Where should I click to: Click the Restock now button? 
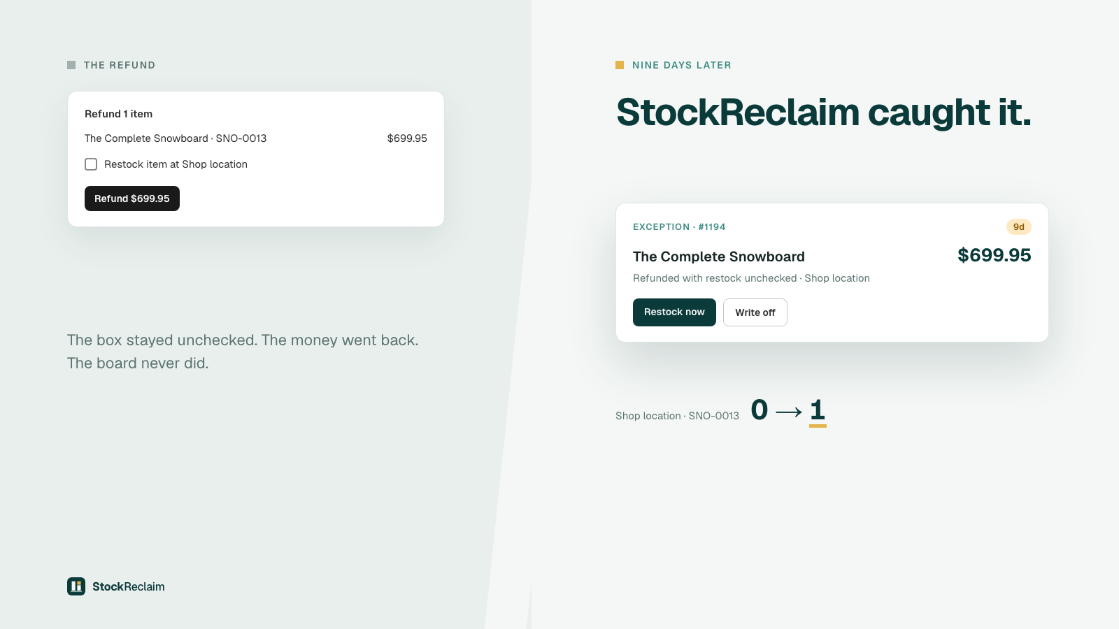[674, 312]
